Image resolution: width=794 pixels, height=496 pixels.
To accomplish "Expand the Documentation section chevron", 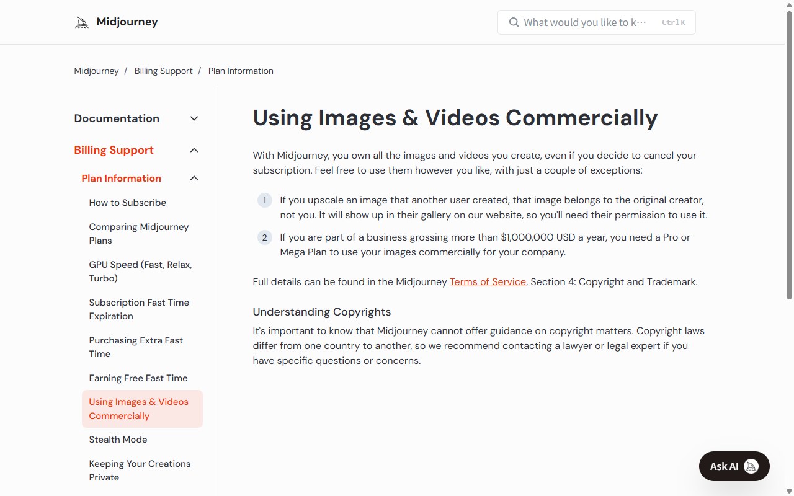I will (194, 118).
